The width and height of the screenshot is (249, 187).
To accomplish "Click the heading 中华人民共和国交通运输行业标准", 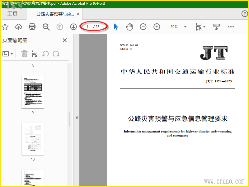I will tap(177, 72).
